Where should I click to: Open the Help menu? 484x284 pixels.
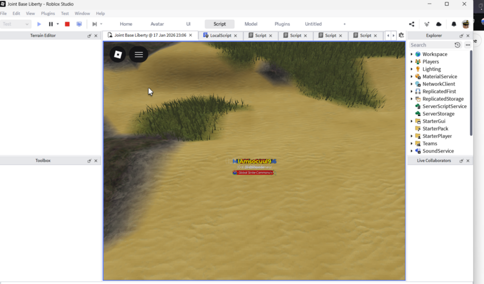(100, 14)
